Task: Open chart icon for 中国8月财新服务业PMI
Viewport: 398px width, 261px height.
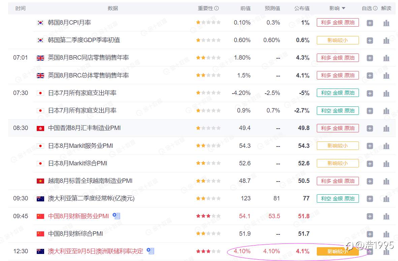Action: [x=386, y=216]
